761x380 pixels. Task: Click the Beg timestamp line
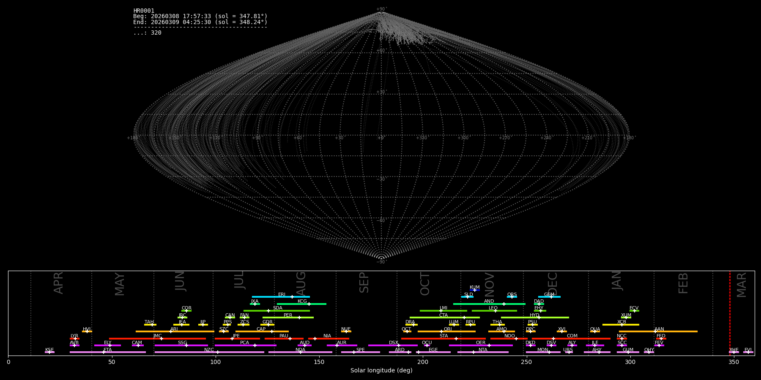[x=200, y=16]
